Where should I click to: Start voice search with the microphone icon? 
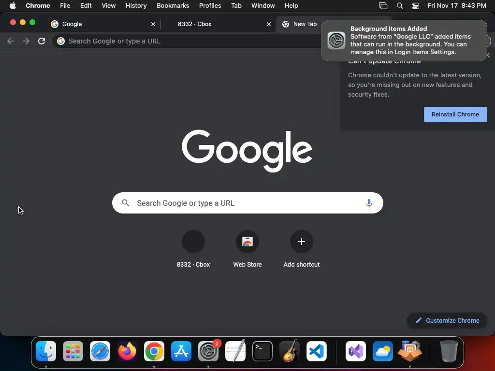pos(369,203)
